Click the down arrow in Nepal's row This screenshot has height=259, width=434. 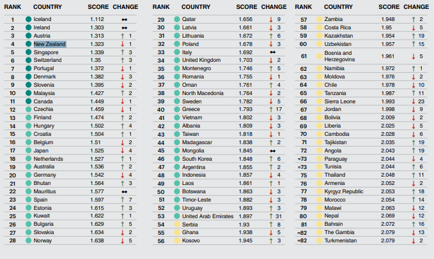414,216
